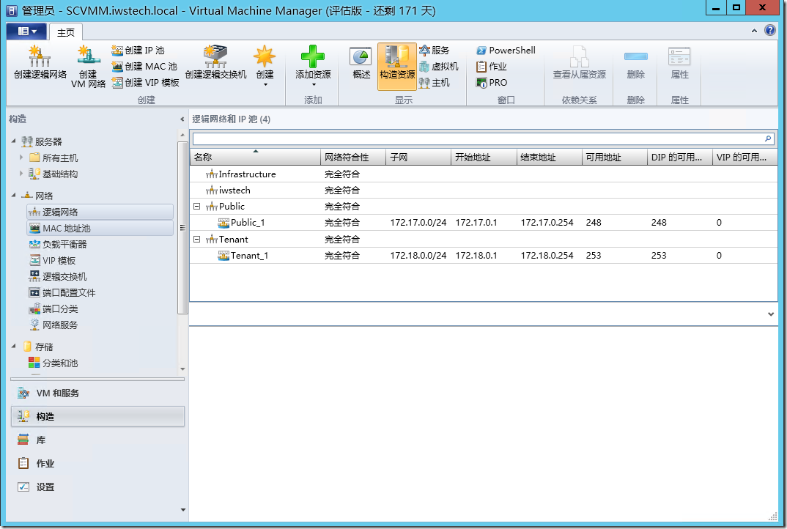The height and width of the screenshot is (529, 787).
Task: Click the 查看从属资源 ribbon button
Action: pos(579,63)
